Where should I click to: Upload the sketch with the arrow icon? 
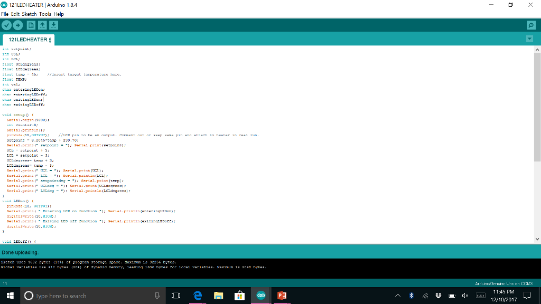tap(17, 25)
